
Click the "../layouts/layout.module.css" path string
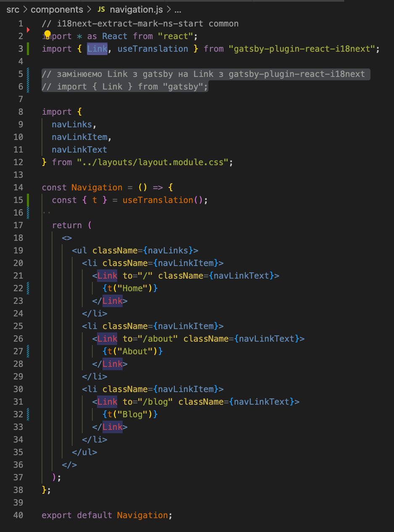(x=152, y=162)
